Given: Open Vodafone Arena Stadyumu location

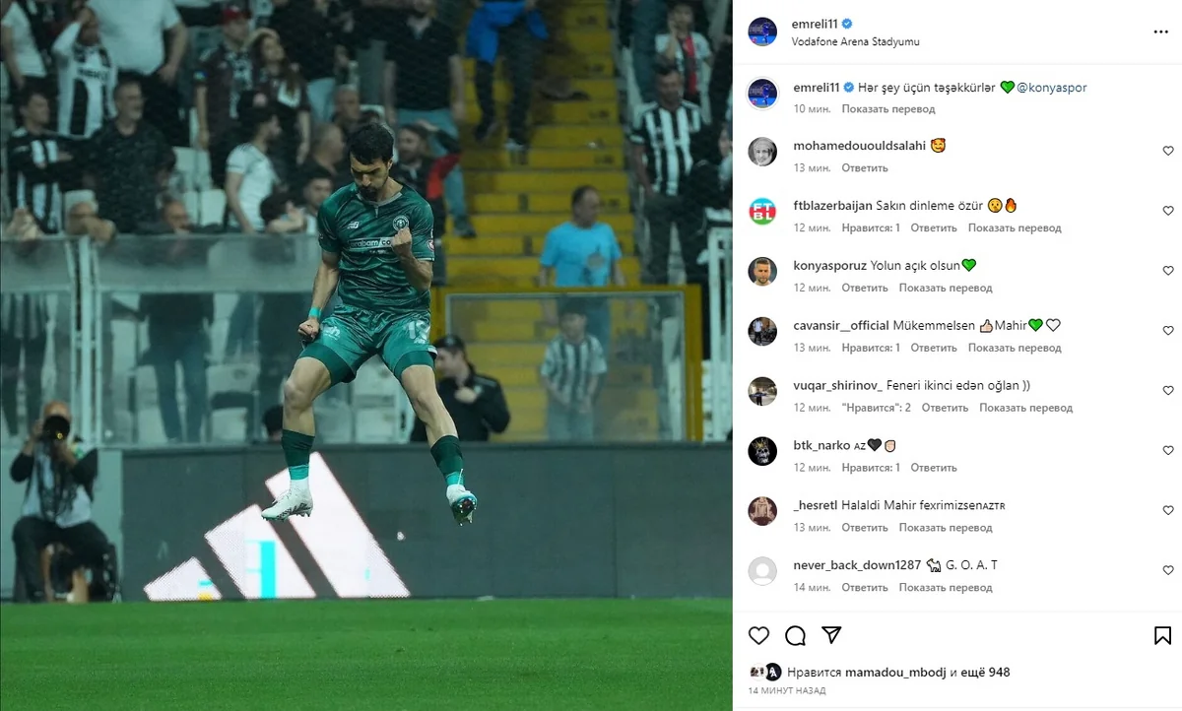Looking at the screenshot, I should [856, 42].
